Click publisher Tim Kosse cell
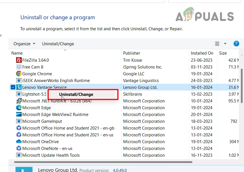This screenshot has width=244, height=172. (132, 60)
